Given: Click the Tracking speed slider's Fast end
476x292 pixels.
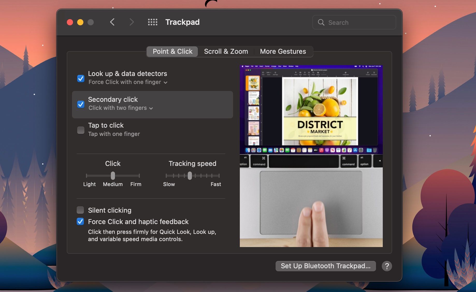Looking at the screenshot, I should coord(219,176).
